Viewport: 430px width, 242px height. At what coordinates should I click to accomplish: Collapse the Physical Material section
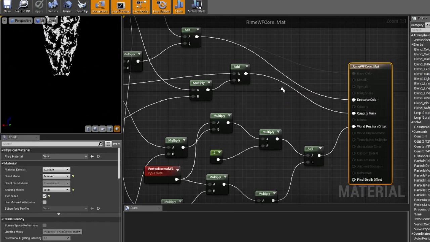2,150
